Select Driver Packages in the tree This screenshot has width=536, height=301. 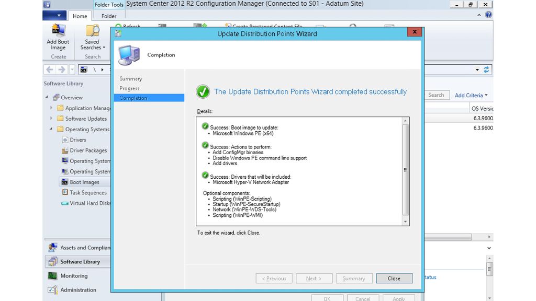pyautogui.click(x=88, y=150)
